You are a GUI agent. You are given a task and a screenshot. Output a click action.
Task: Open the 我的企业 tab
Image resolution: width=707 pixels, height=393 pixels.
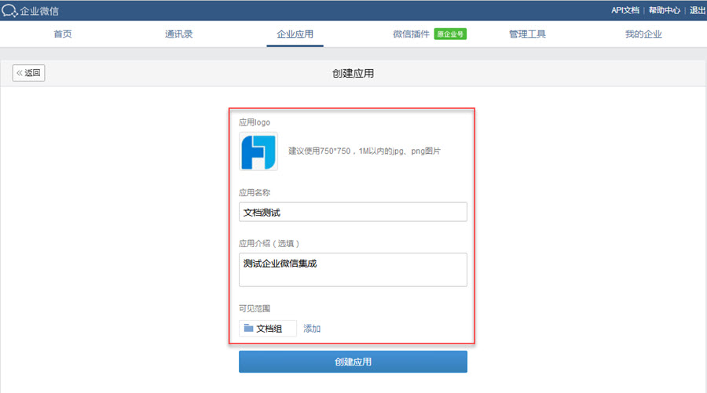pyautogui.click(x=643, y=34)
